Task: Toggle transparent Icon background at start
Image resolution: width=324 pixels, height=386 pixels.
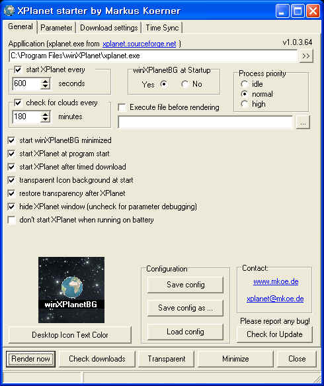Action: 11,180
